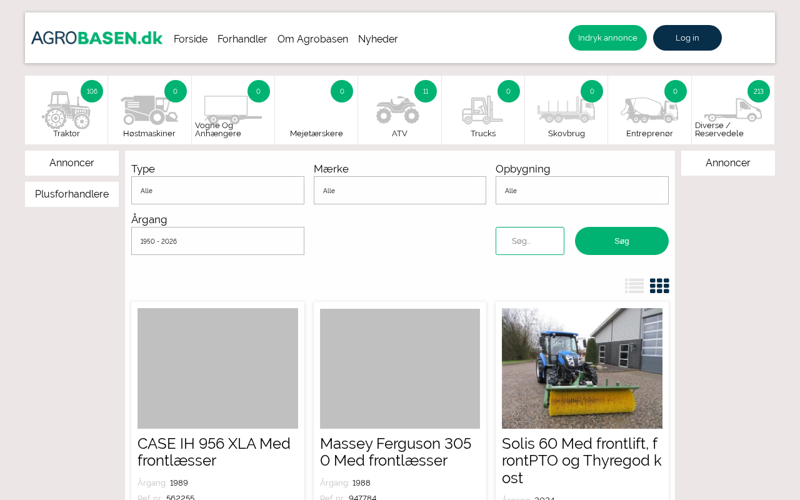The width and height of the screenshot is (800, 500).
Task: Go to the Forhandler menu page
Action: click(242, 39)
